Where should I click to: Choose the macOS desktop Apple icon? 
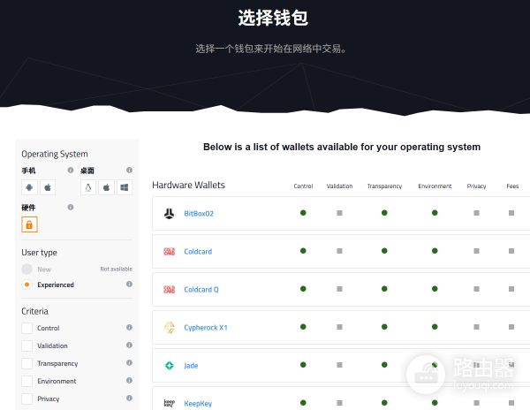tap(107, 187)
